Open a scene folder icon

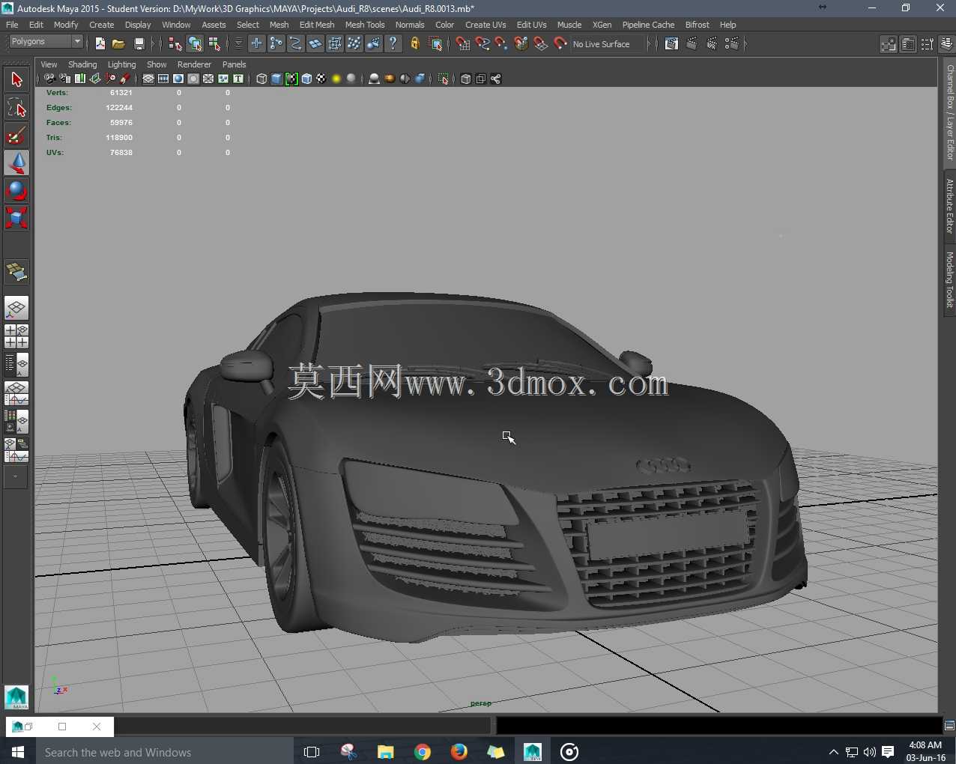118,44
